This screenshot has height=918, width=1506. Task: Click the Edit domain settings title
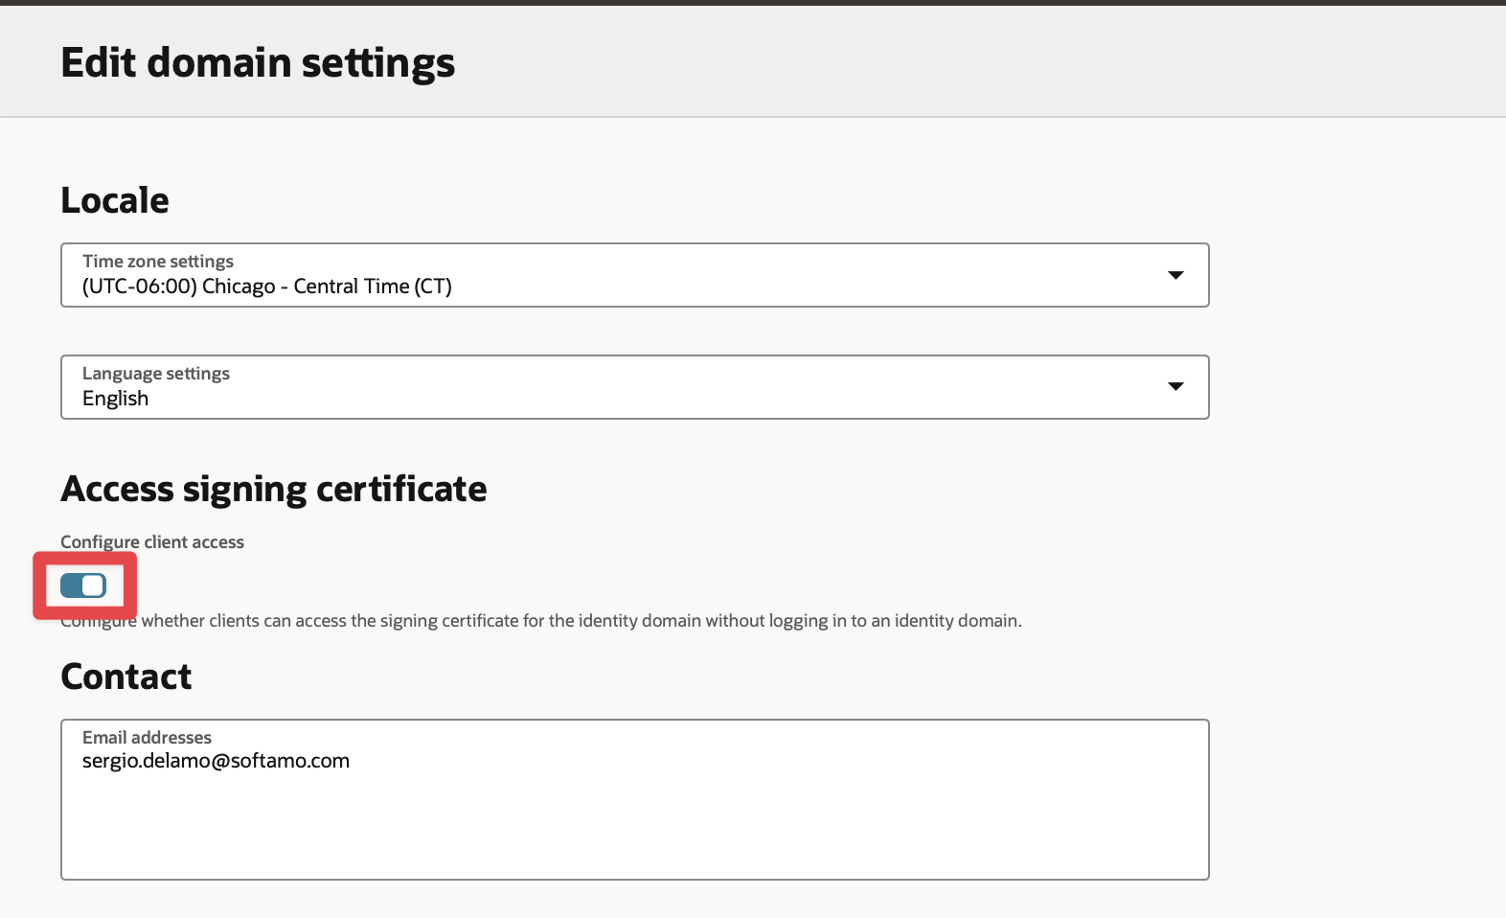[258, 62]
